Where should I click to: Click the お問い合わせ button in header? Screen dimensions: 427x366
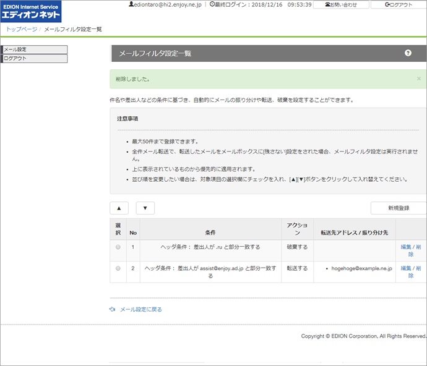click(343, 4)
